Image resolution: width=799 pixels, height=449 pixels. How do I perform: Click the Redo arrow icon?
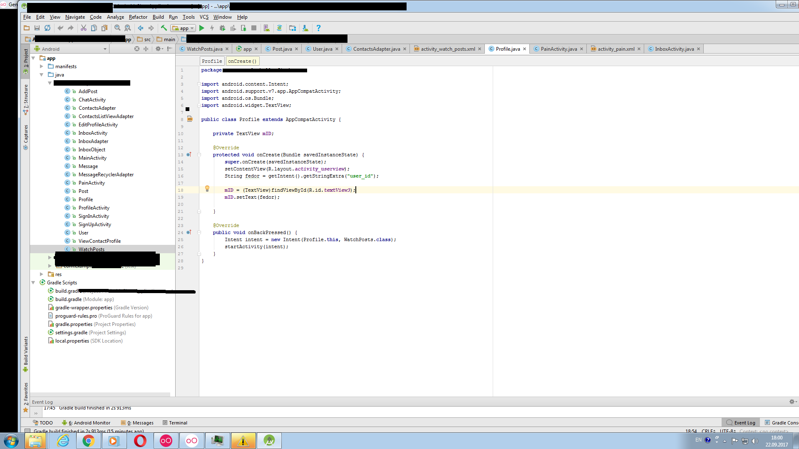click(71, 28)
